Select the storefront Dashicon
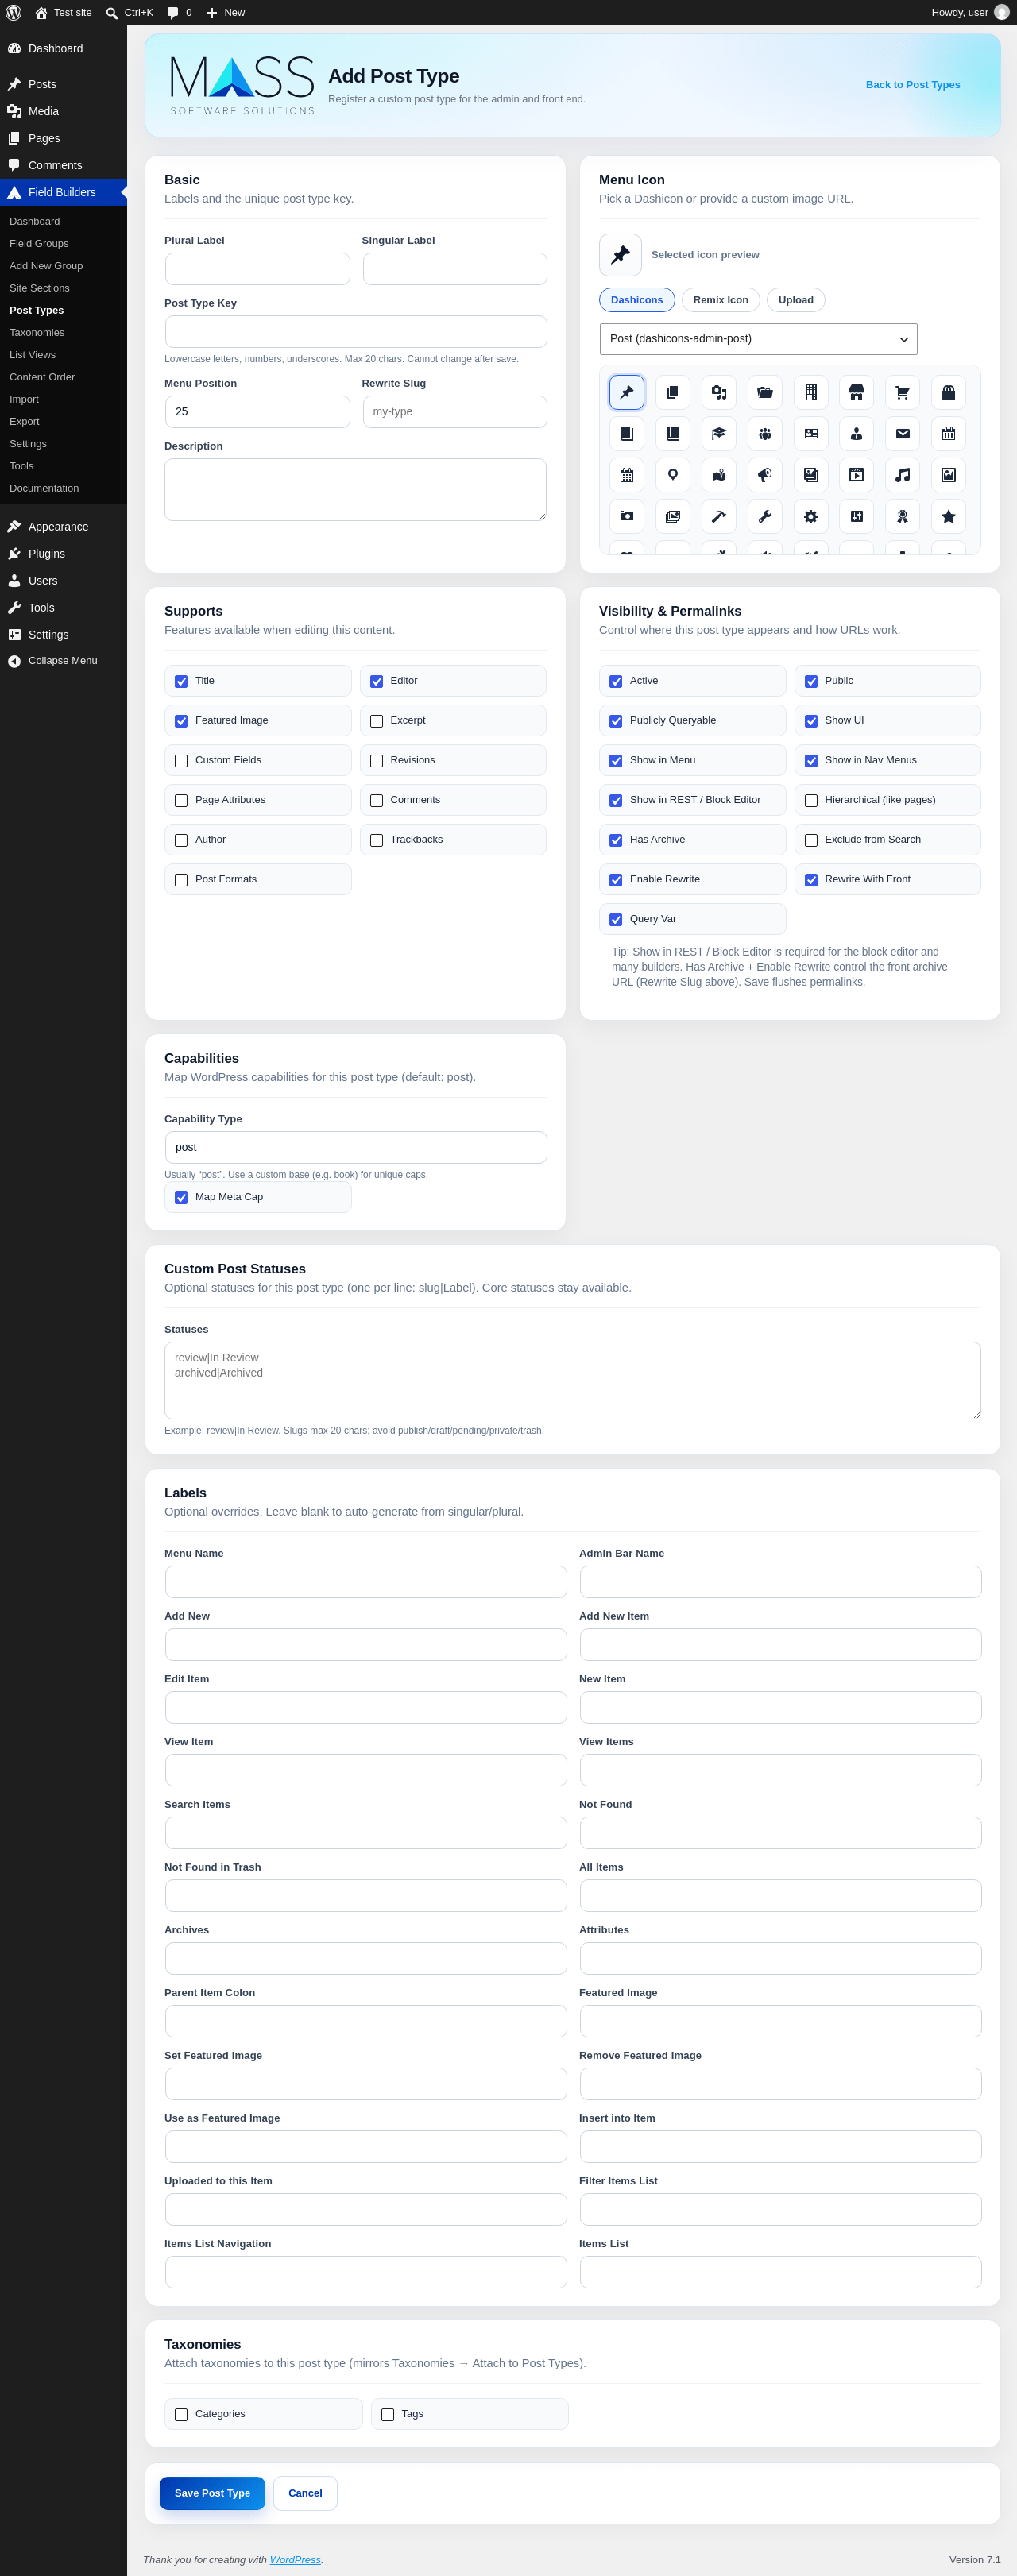 (x=856, y=393)
